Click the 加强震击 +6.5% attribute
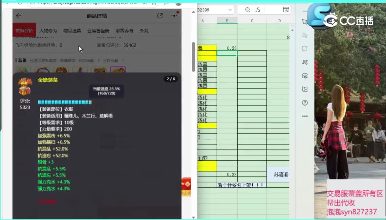Screen dimensions: 386x220 coord(54,136)
